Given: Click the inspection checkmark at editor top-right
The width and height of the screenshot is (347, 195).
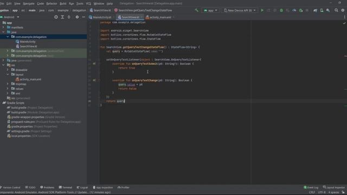Looking at the screenshot, I should 344,23.
